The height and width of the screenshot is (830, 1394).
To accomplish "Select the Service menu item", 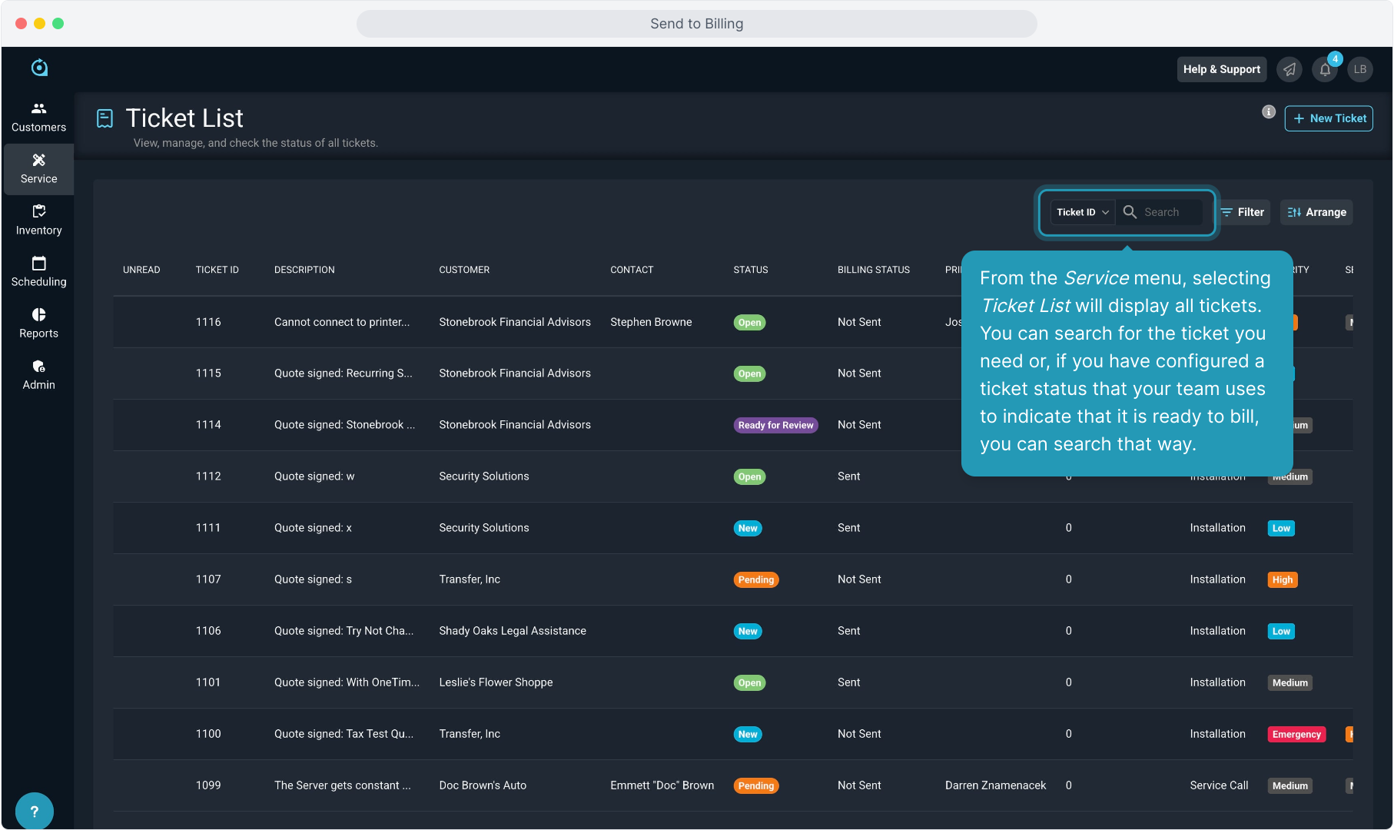I will [38, 168].
